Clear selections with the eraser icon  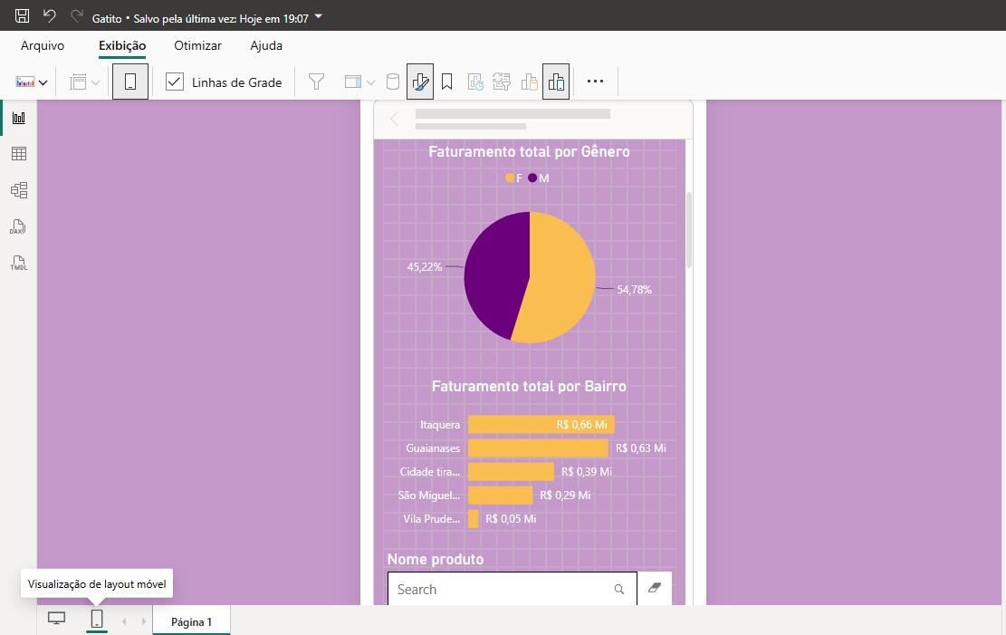(655, 588)
